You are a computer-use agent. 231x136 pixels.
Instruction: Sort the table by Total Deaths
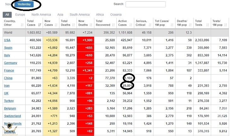[x=74, y=25]
